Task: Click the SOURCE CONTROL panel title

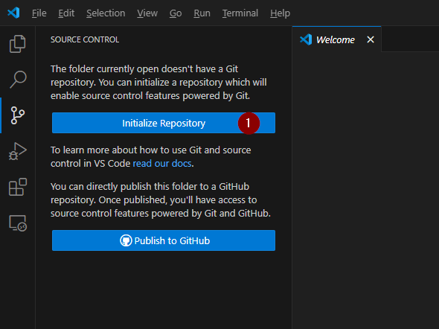Action: coord(85,39)
